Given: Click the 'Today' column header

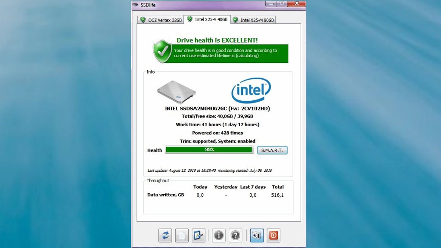Looking at the screenshot, I should click(200, 187).
